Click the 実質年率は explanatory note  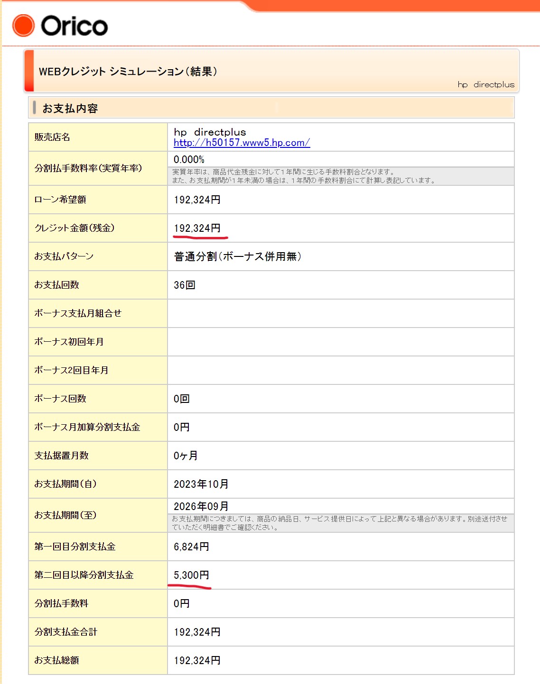(304, 176)
